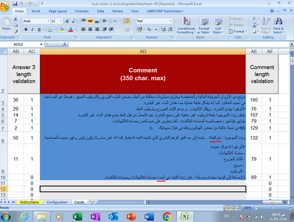Activate the Format Painter brush
Image resolution: width=294 pixels, height=222 pixels.
click(16, 31)
